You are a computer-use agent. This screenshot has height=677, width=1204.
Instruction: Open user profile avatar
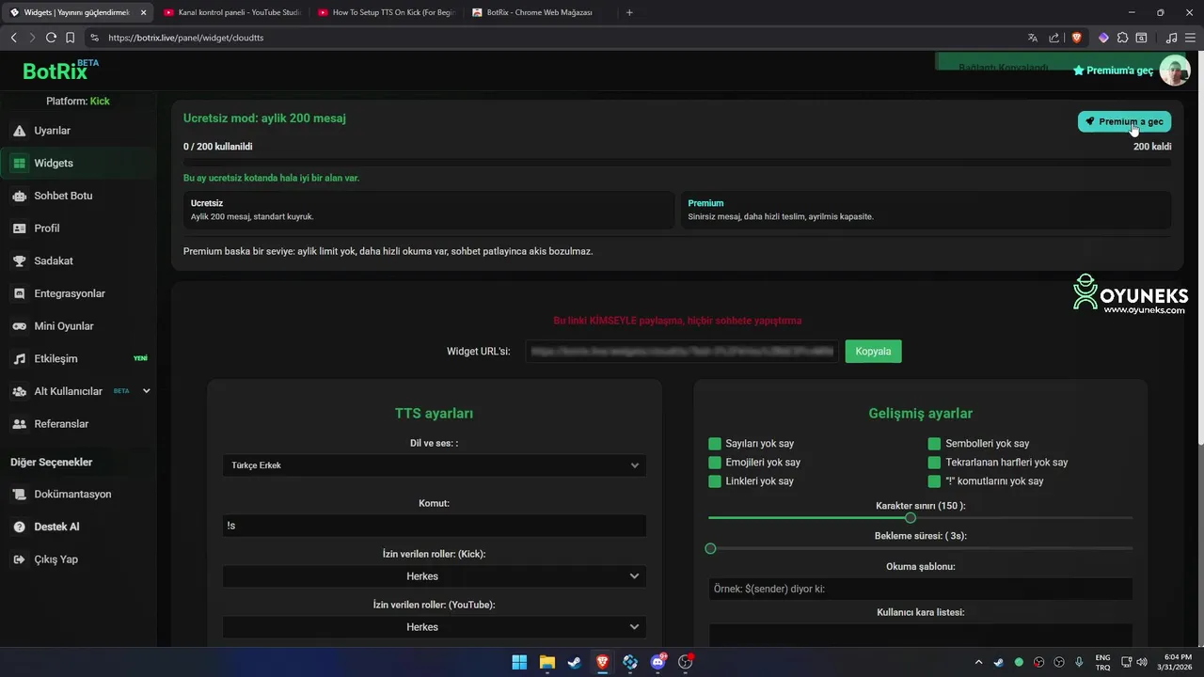(x=1175, y=71)
